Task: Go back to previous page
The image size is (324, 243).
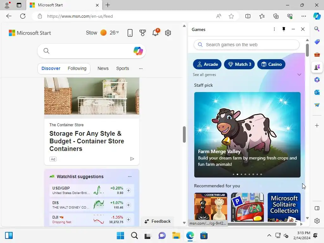Action: (9, 16)
